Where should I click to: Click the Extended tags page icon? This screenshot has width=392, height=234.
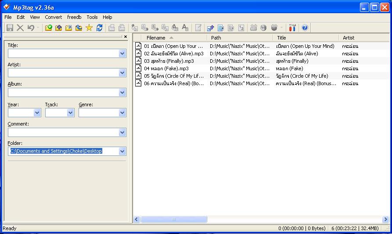click(x=198, y=28)
